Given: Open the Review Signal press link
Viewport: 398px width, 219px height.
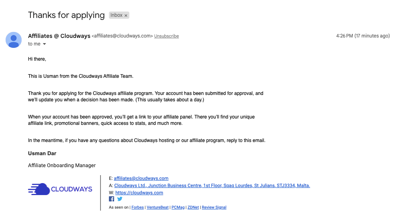Looking at the screenshot, I should 214,207.
